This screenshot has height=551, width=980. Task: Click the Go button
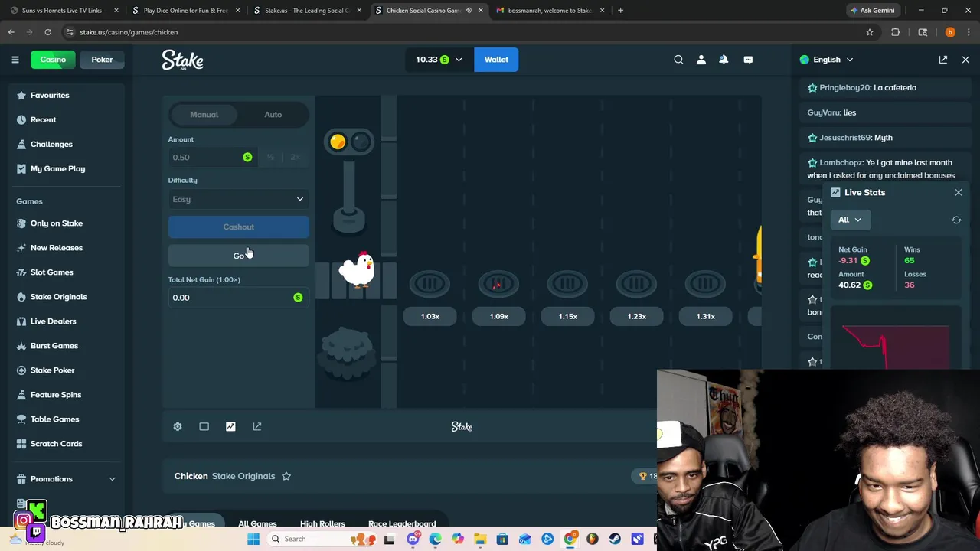pos(238,256)
